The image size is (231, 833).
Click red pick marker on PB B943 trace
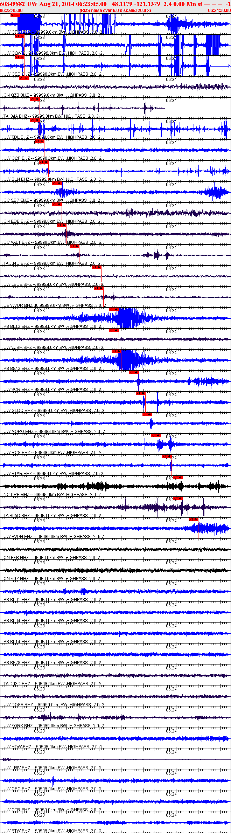click(117, 351)
